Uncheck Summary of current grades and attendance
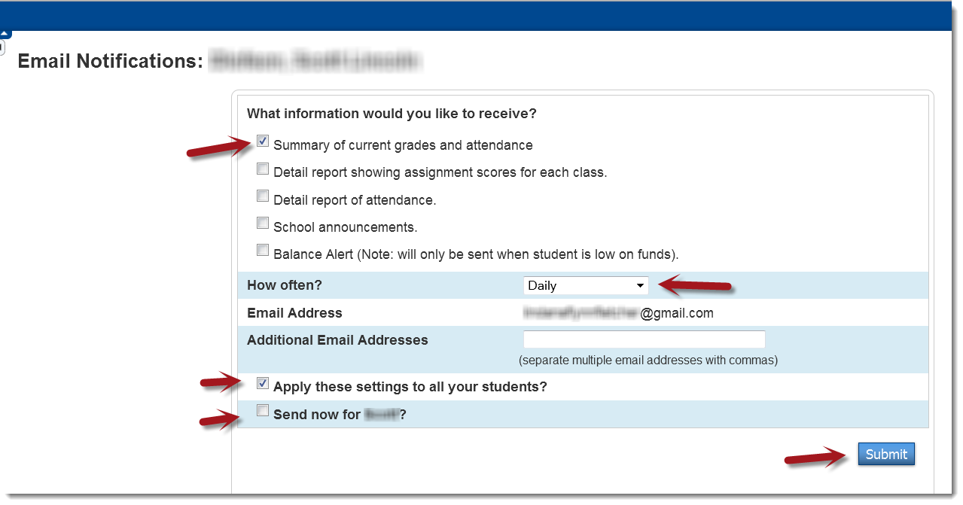 click(x=263, y=141)
